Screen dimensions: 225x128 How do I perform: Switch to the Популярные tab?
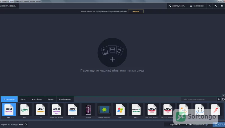pos(9,99)
